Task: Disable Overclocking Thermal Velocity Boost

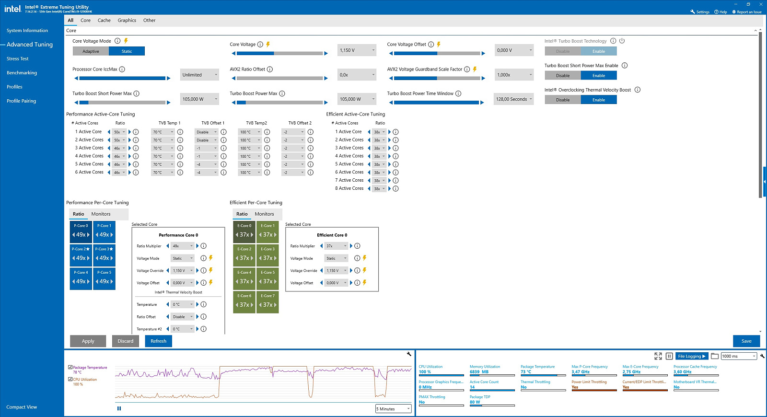Action: pos(563,100)
